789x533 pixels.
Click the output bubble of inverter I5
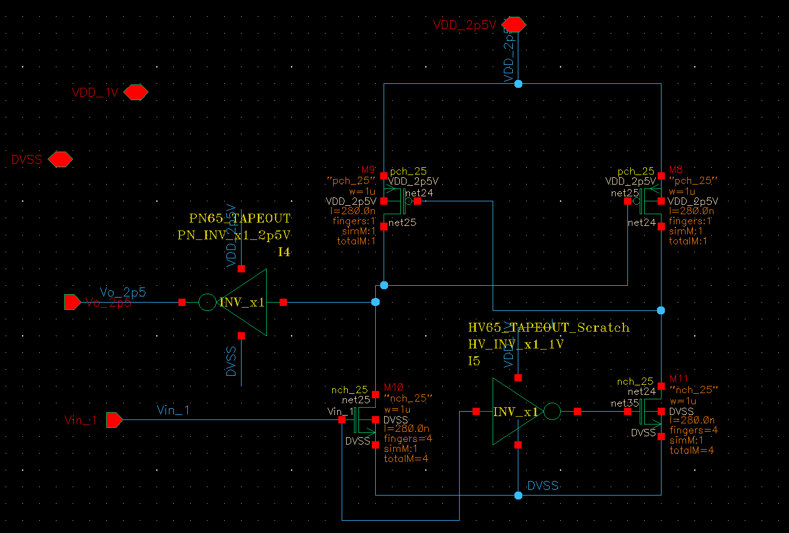[552, 411]
